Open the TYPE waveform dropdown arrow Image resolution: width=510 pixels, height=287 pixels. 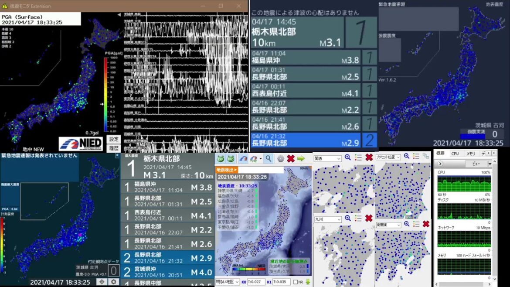261,158
